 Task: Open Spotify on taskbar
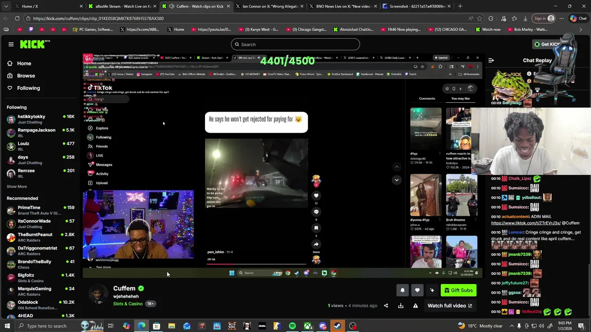292,326
